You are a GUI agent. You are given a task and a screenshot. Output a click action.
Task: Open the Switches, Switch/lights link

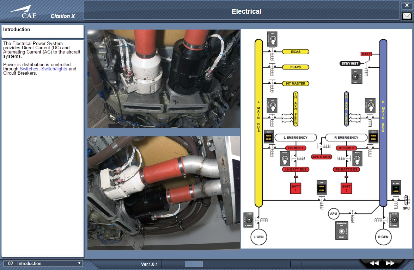tap(43, 69)
